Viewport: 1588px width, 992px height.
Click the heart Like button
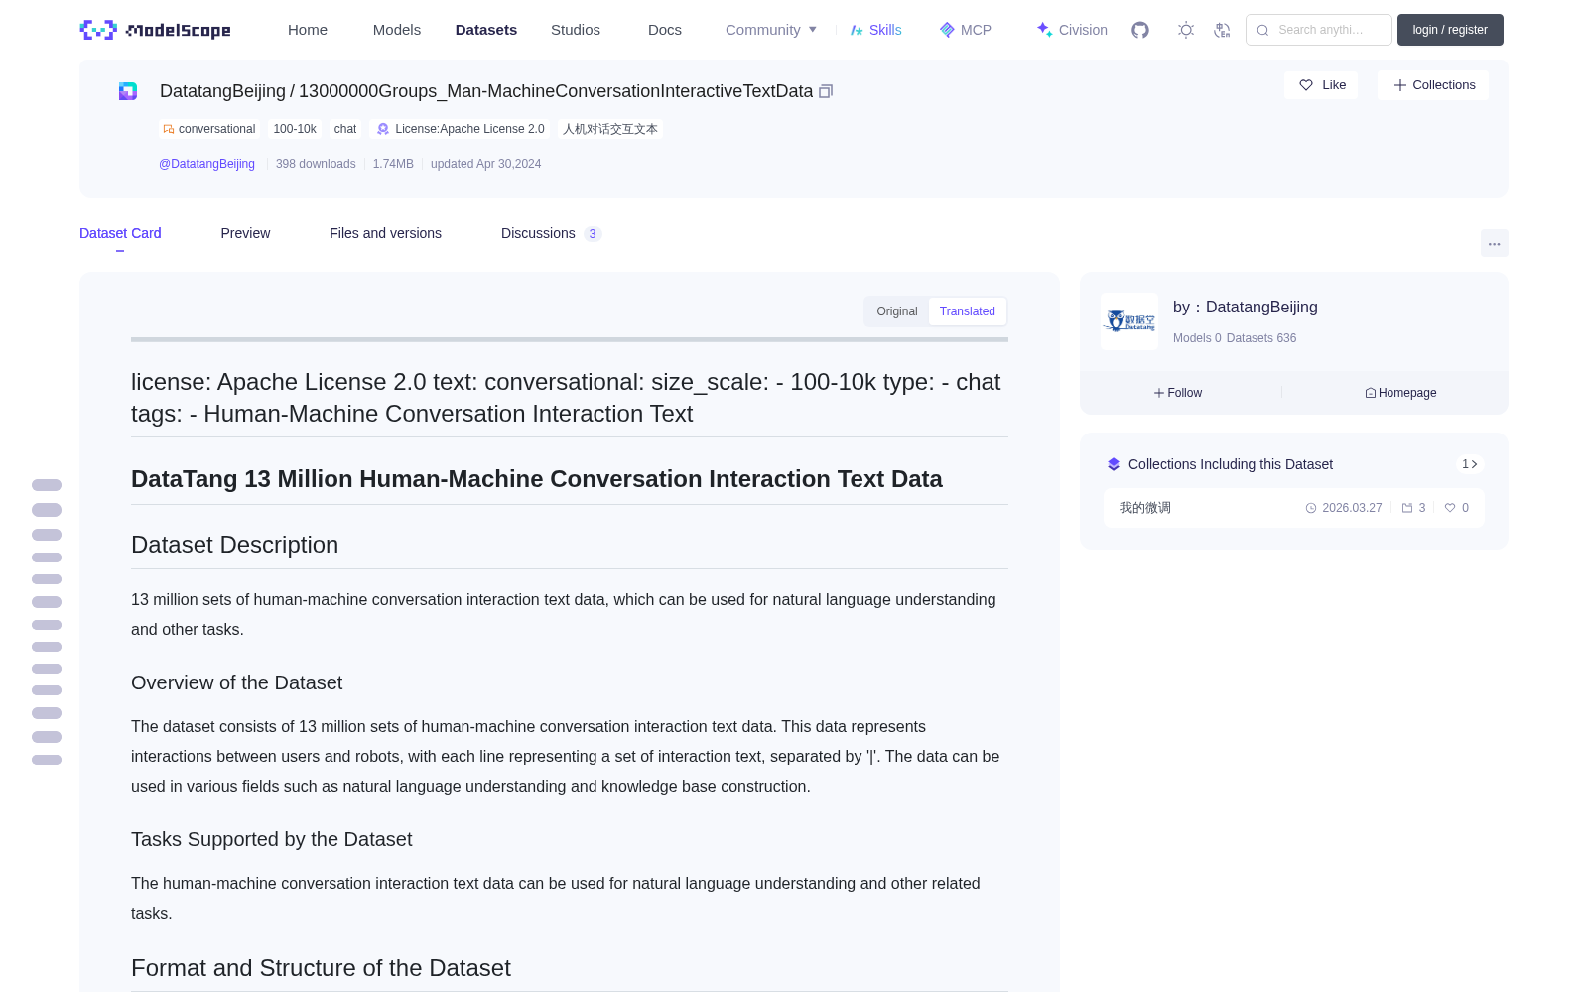click(1321, 85)
